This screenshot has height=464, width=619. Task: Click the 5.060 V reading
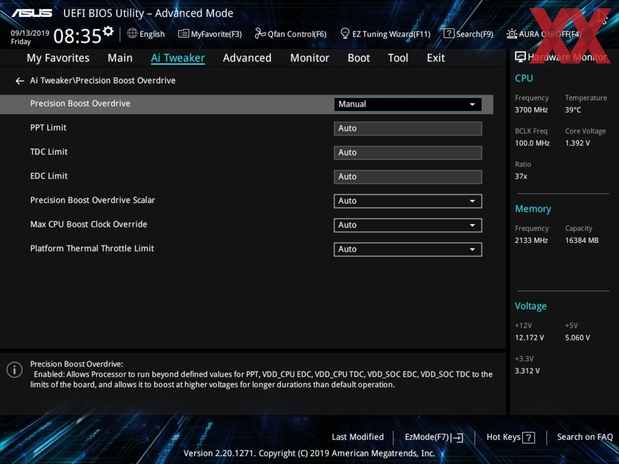click(578, 338)
